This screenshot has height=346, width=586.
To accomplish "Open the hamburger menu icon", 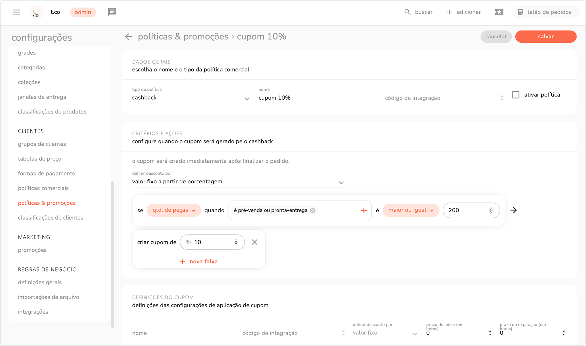I will pos(16,12).
